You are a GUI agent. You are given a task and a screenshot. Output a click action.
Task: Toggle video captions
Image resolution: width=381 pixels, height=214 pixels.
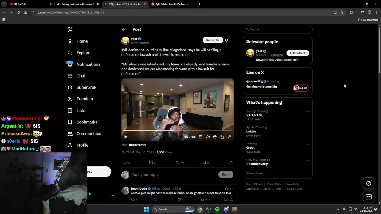pos(201,137)
